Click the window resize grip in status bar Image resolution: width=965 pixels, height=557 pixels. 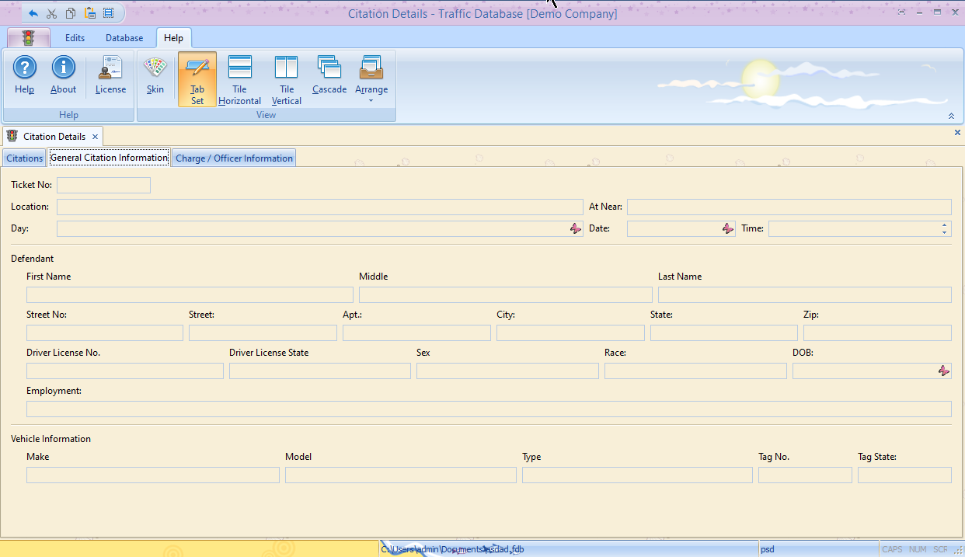pos(958,550)
